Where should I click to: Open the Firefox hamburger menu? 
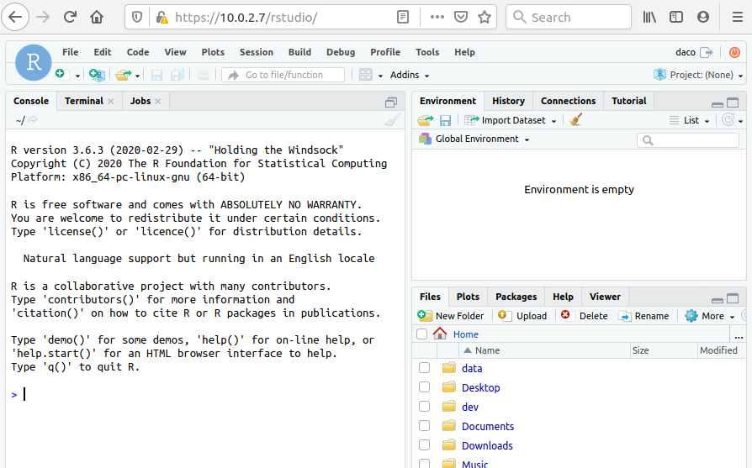pos(738,18)
